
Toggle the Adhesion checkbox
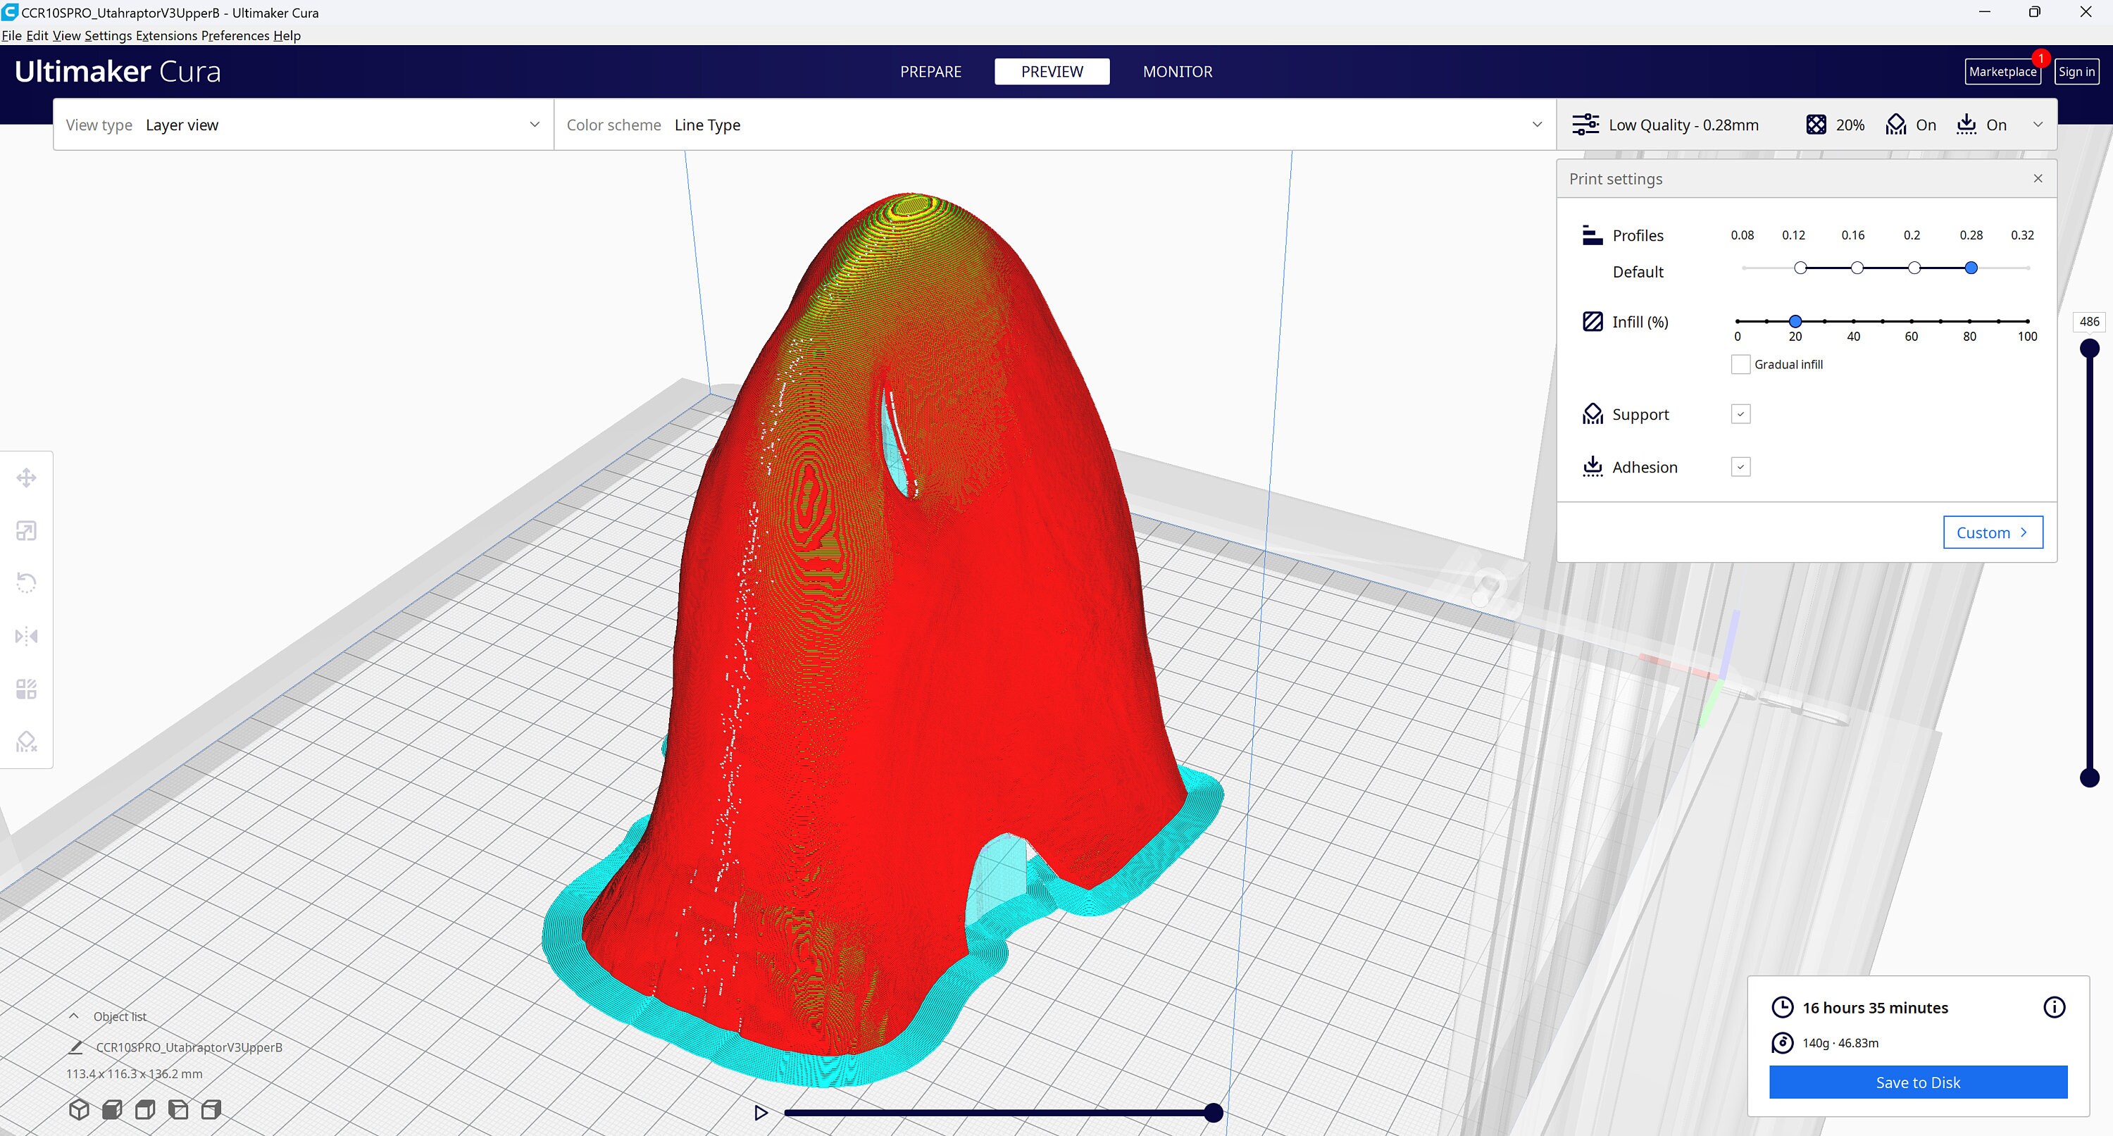[x=1740, y=467]
